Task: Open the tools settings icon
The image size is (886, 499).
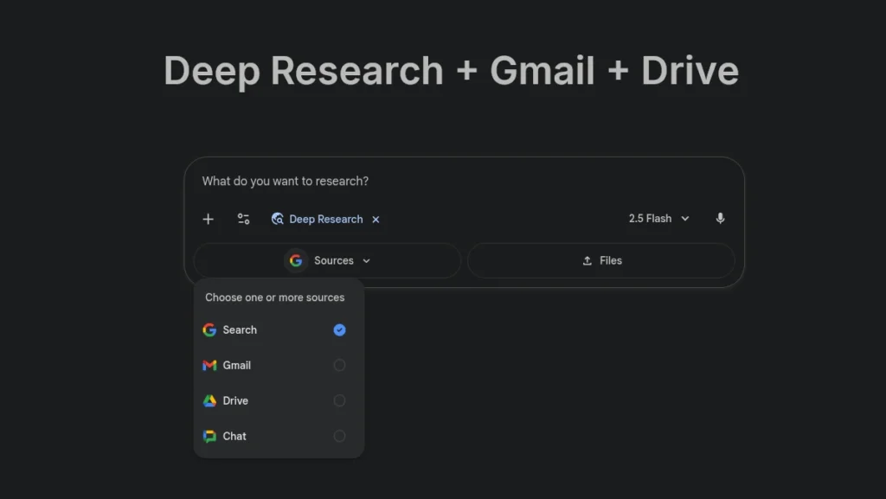Action: tap(243, 219)
